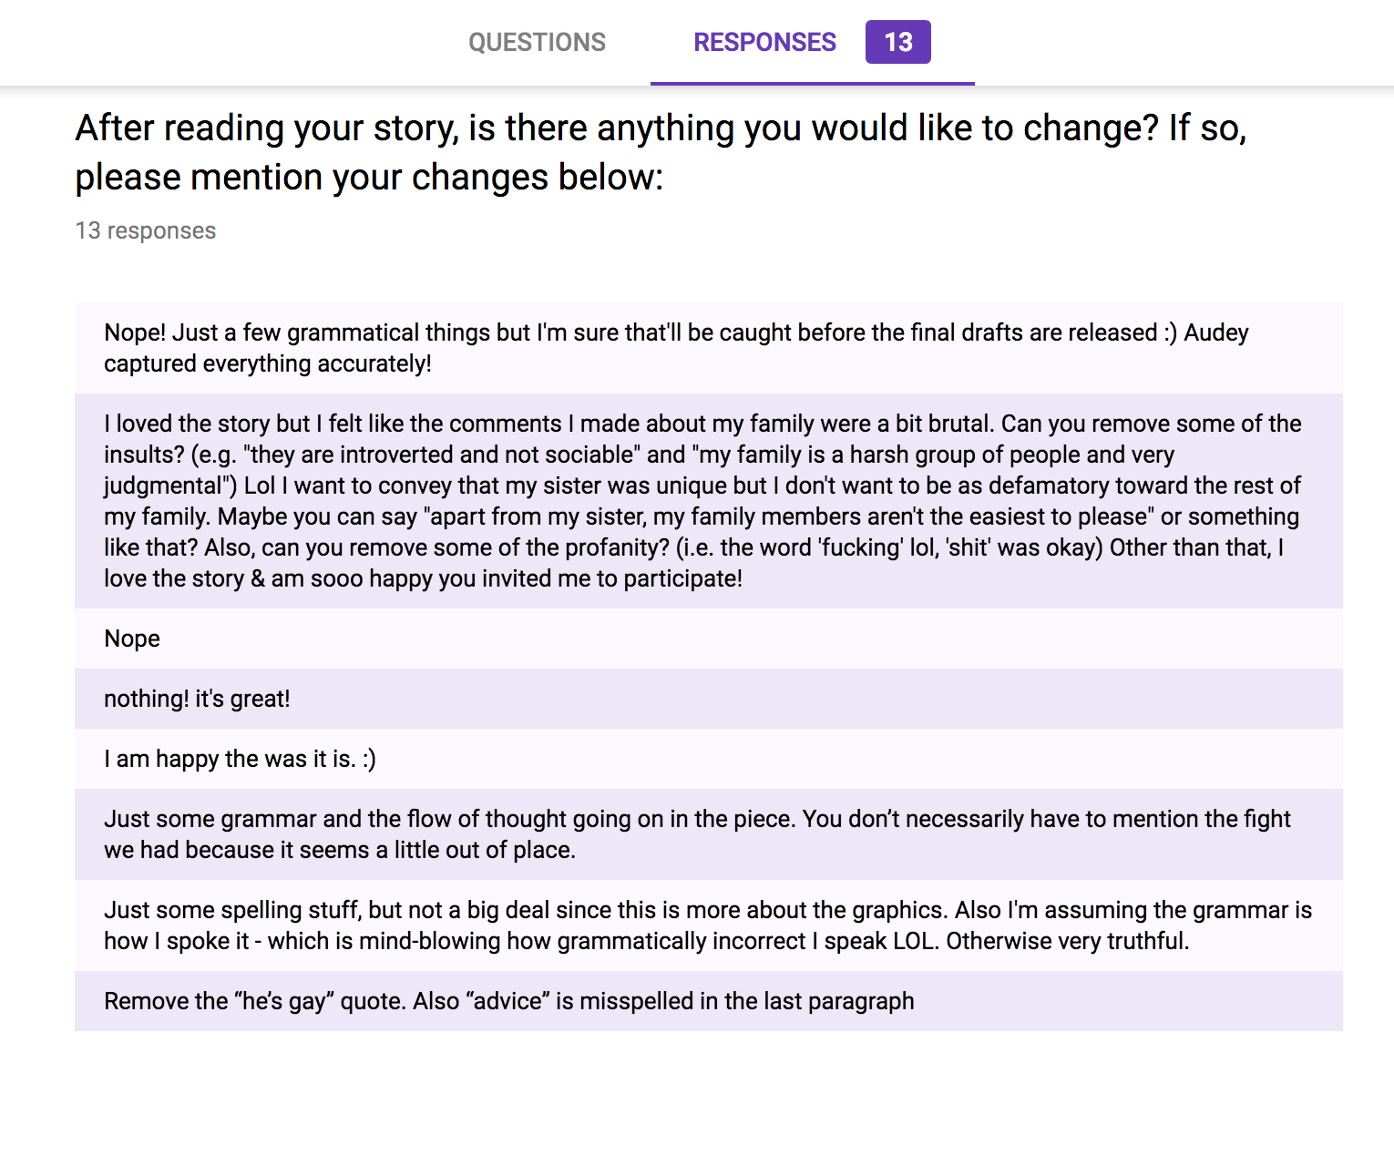Click the response about misspelled "advice"

click(x=508, y=1001)
